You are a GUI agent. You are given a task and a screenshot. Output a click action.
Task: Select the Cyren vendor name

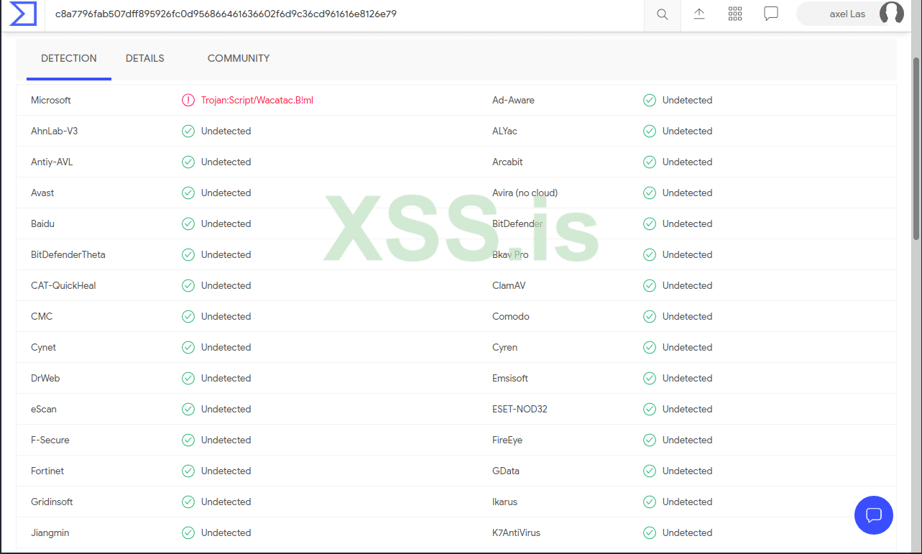click(504, 348)
